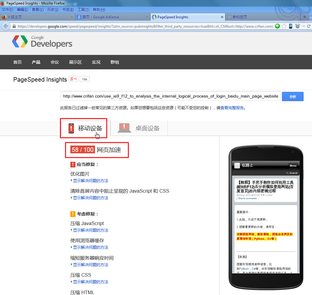This screenshot has width=312, height=295.
Task: Click the Menu button in phone preview
Action: pos(293,165)
